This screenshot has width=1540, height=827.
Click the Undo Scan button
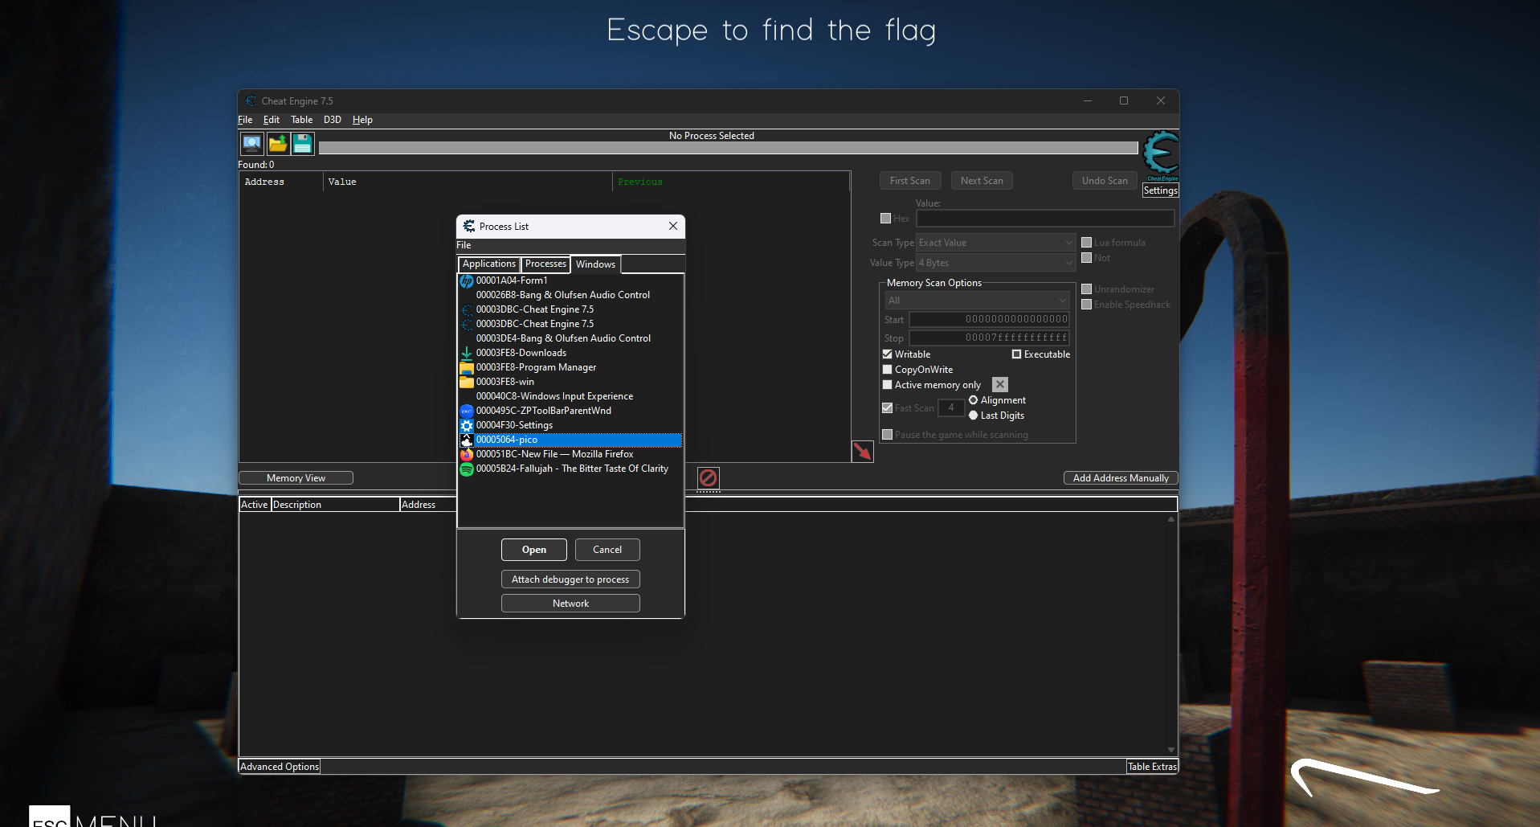click(x=1105, y=181)
